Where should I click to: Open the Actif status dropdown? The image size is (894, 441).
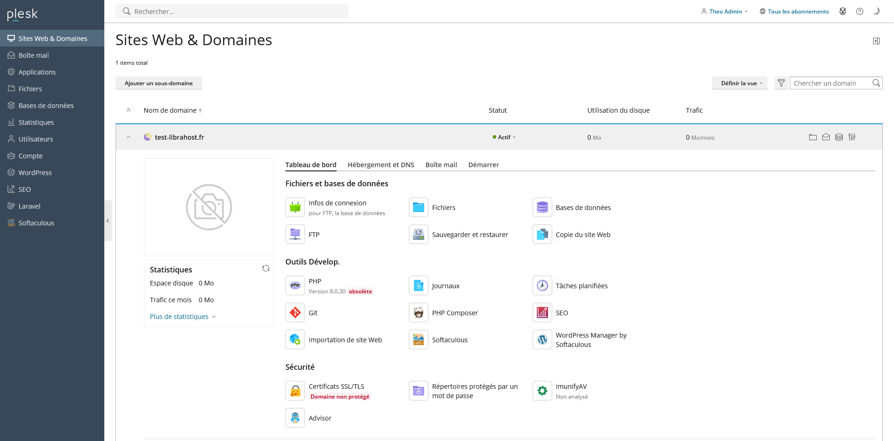(504, 137)
